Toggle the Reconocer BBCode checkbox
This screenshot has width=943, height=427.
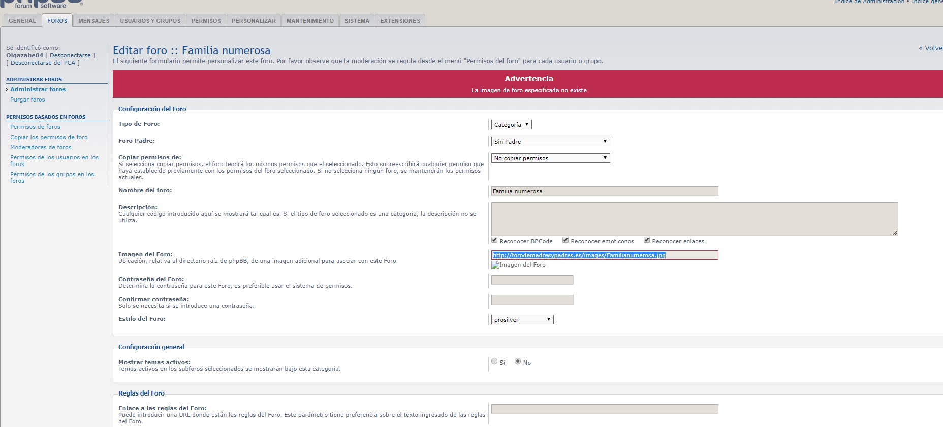coord(494,240)
